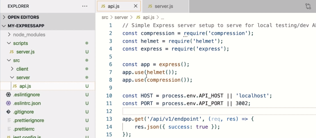
Task: Expand the client folder
Action: (22, 69)
